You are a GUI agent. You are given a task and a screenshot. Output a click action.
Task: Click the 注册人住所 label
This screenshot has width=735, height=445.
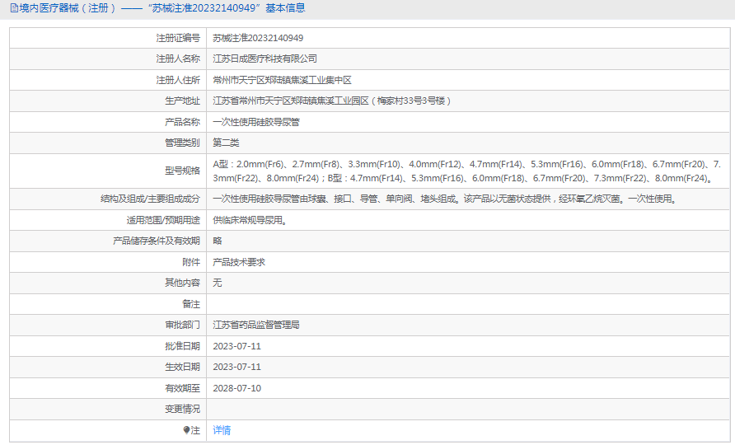pyautogui.click(x=178, y=80)
